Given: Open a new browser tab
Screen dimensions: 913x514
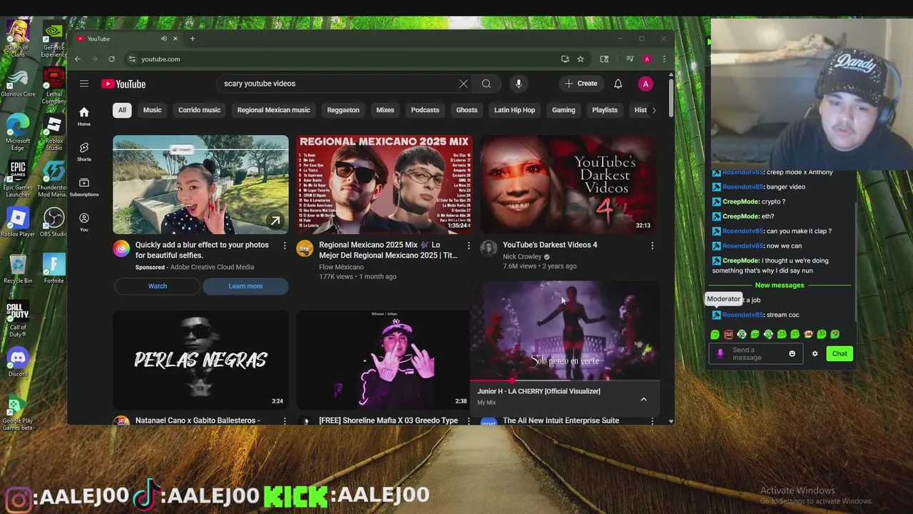Looking at the screenshot, I should click(x=192, y=39).
